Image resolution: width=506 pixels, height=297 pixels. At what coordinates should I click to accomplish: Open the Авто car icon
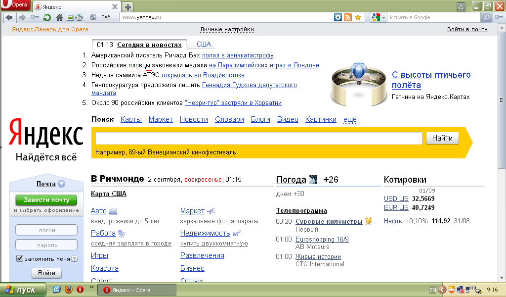(x=113, y=211)
